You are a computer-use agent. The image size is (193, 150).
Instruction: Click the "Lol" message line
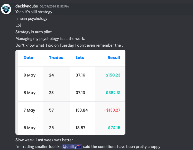click(18, 25)
